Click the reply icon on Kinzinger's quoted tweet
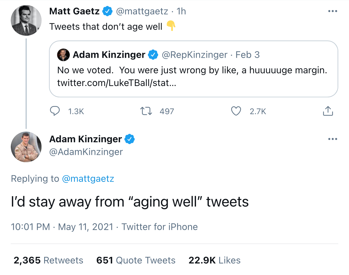349x275 pixels. pyautogui.click(x=55, y=111)
